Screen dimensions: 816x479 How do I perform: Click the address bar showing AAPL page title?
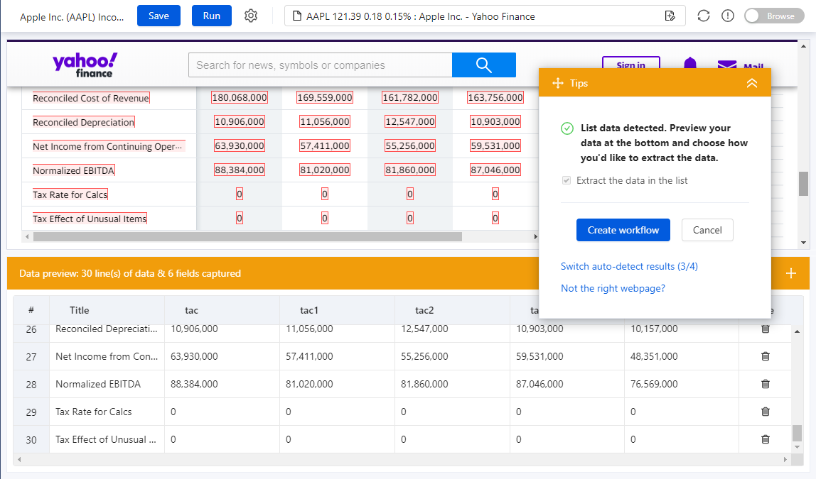485,16
